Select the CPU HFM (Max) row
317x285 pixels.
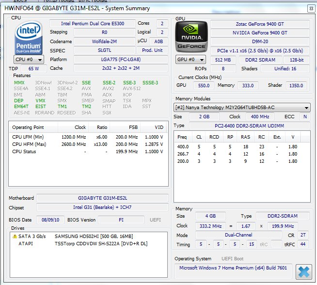[88, 144]
